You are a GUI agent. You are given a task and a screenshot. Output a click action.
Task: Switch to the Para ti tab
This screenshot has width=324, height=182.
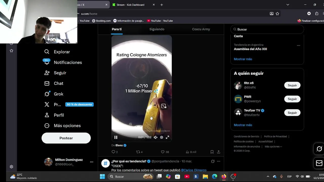tap(117, 29)
